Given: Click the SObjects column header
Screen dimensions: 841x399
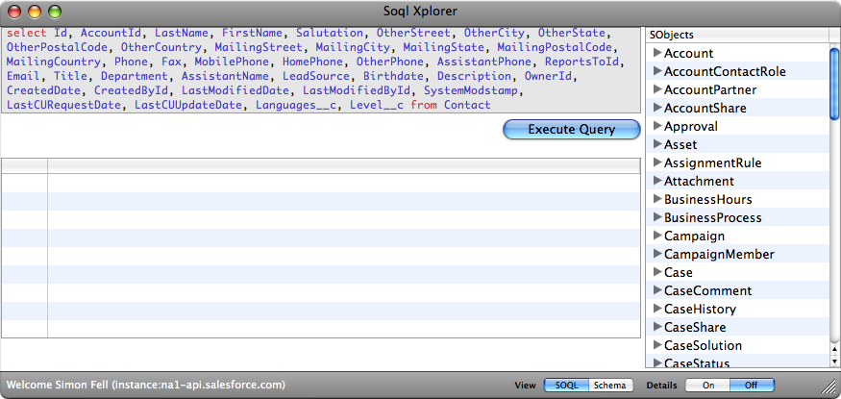Looking at the screenshot, I should (x=737, y=35).
